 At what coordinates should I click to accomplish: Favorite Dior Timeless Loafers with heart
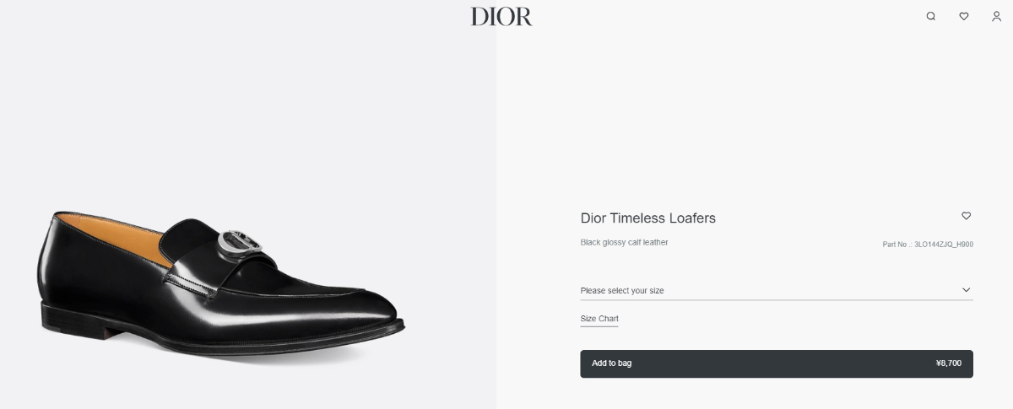point(967,216)
